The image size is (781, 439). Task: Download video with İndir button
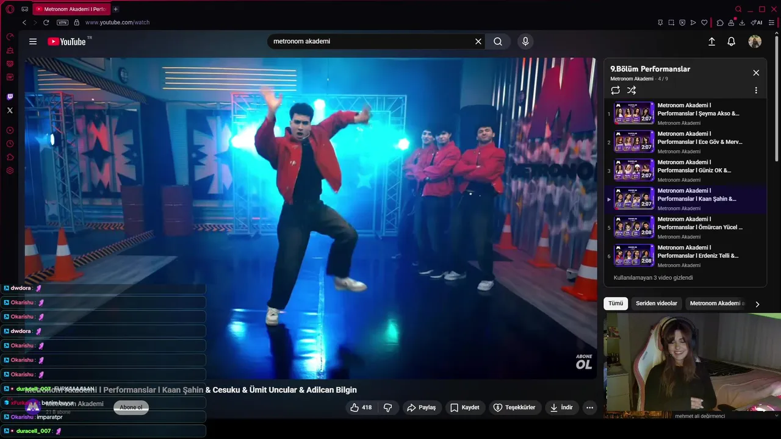(x=561, y=407)
